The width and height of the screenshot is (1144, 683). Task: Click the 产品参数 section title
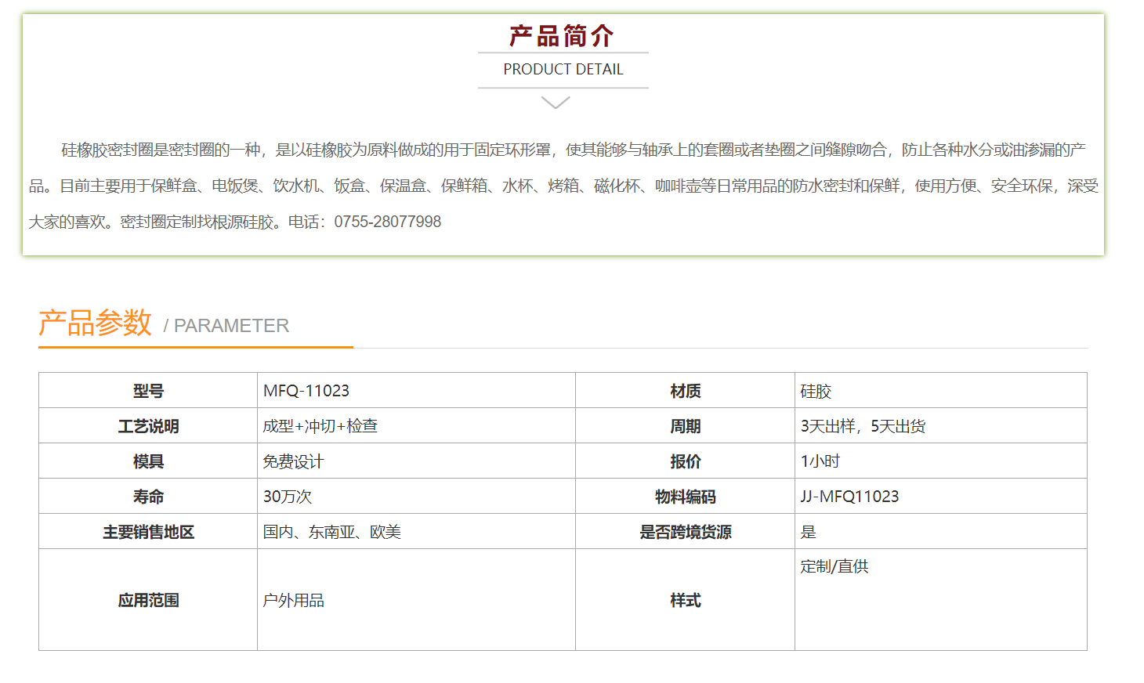(x=95, y=323)
